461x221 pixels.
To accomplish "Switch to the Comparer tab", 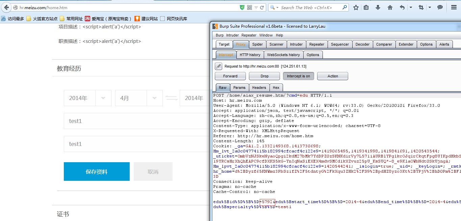I will point(384,44).
